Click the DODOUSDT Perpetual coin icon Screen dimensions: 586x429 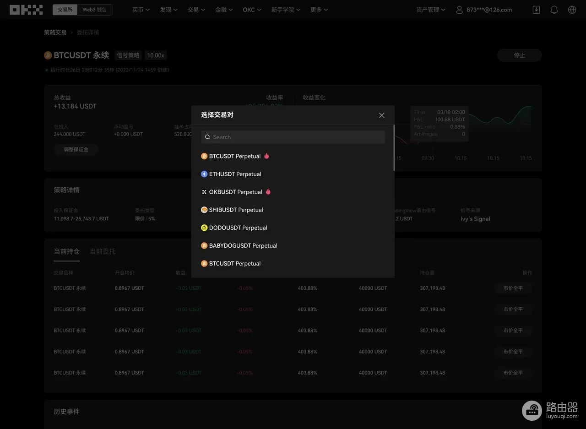click(x=204, y=228)
